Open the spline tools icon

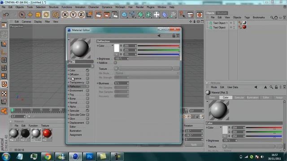[x=132, y=15]
